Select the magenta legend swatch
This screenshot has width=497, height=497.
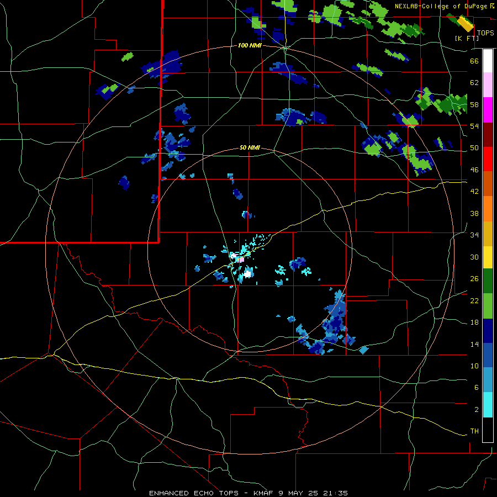488,110
